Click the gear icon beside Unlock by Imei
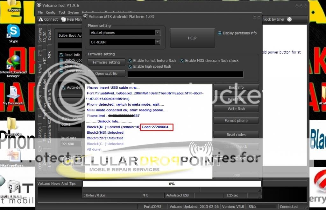 [289, 19]
